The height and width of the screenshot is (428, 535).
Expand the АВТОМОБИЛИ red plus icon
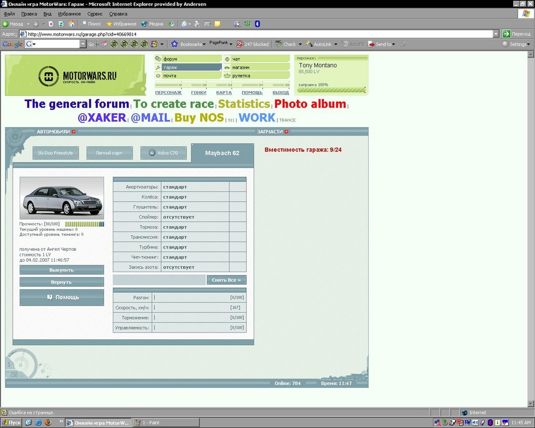point(74,132)
